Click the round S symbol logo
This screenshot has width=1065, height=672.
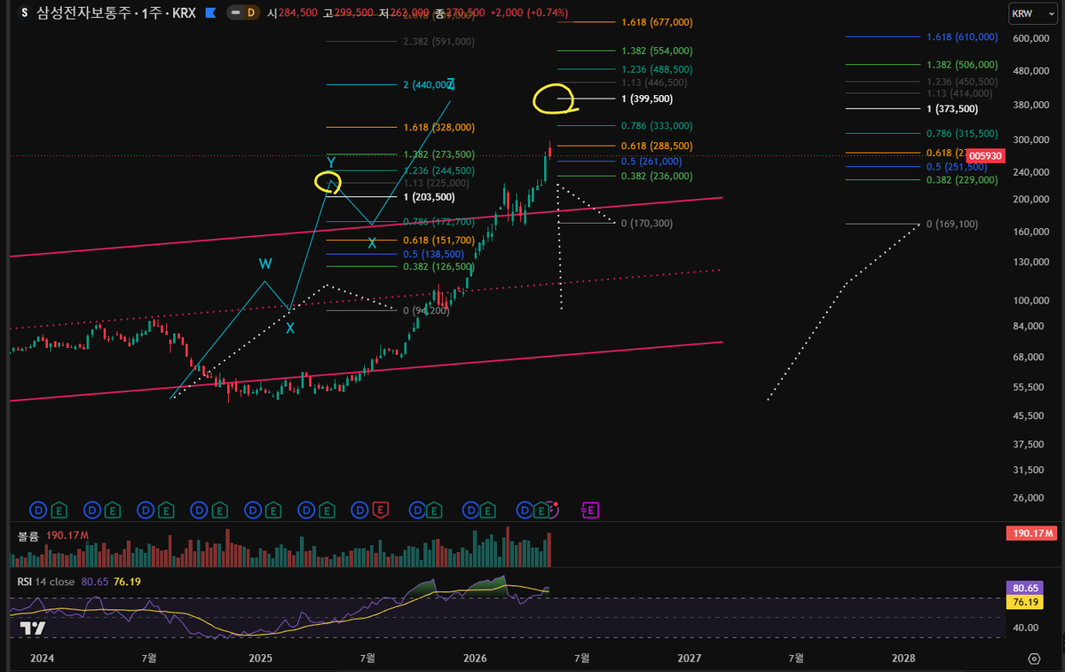click(x=25, y=13)
